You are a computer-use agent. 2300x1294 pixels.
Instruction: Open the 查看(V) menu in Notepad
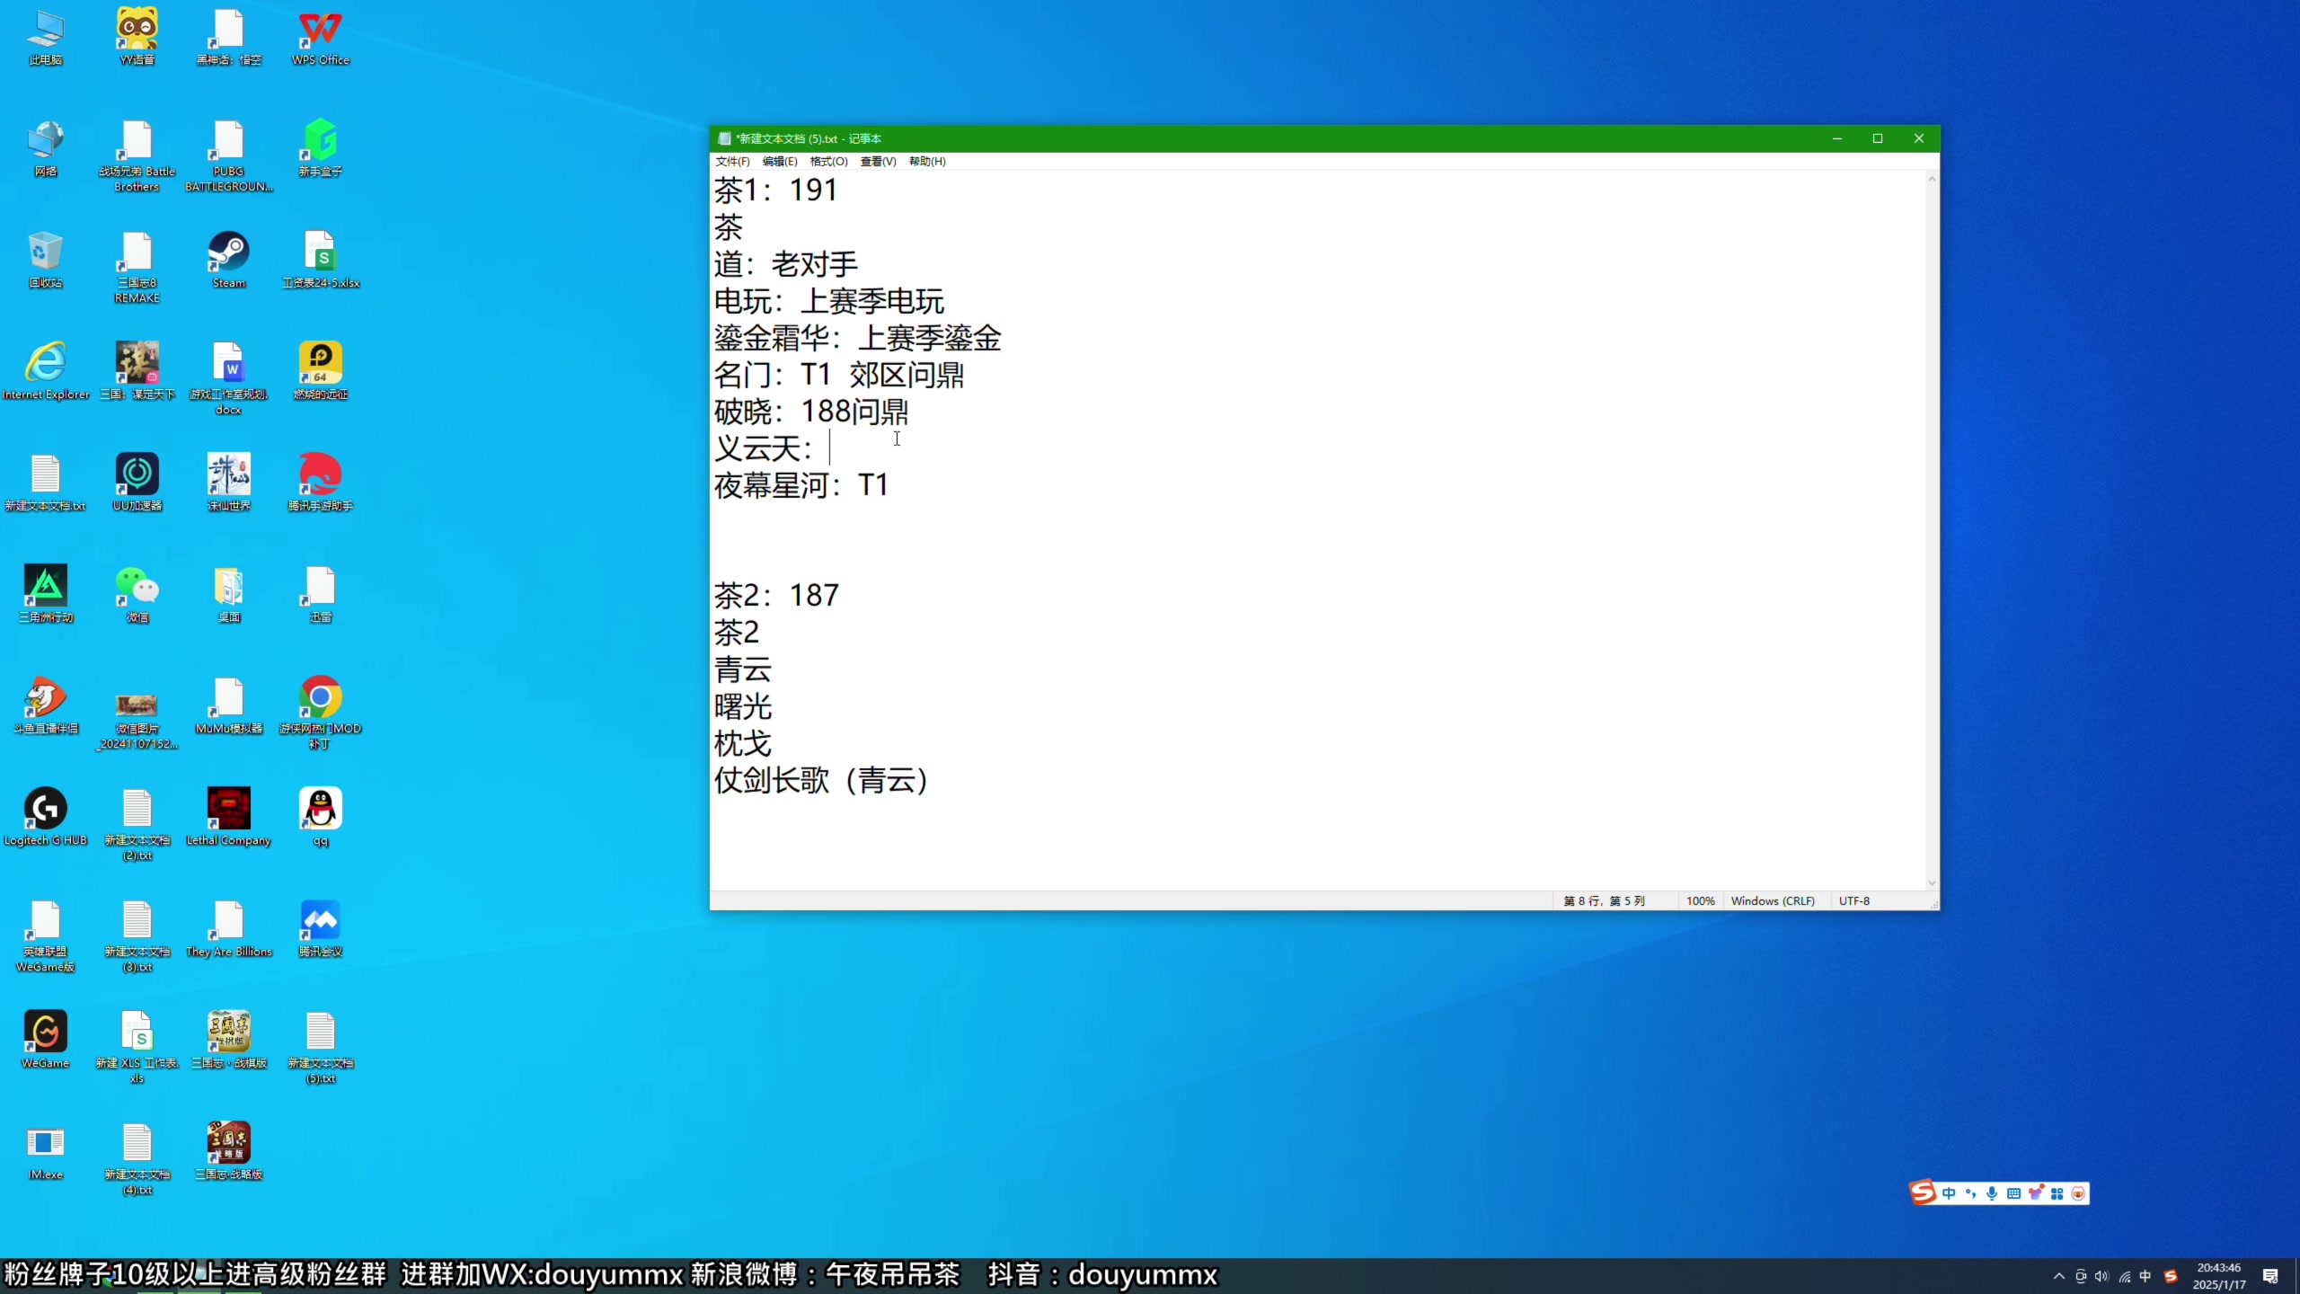[878, 162]
